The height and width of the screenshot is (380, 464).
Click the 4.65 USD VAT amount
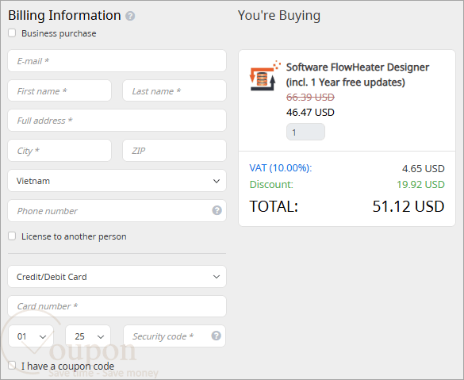coord(424,168)
